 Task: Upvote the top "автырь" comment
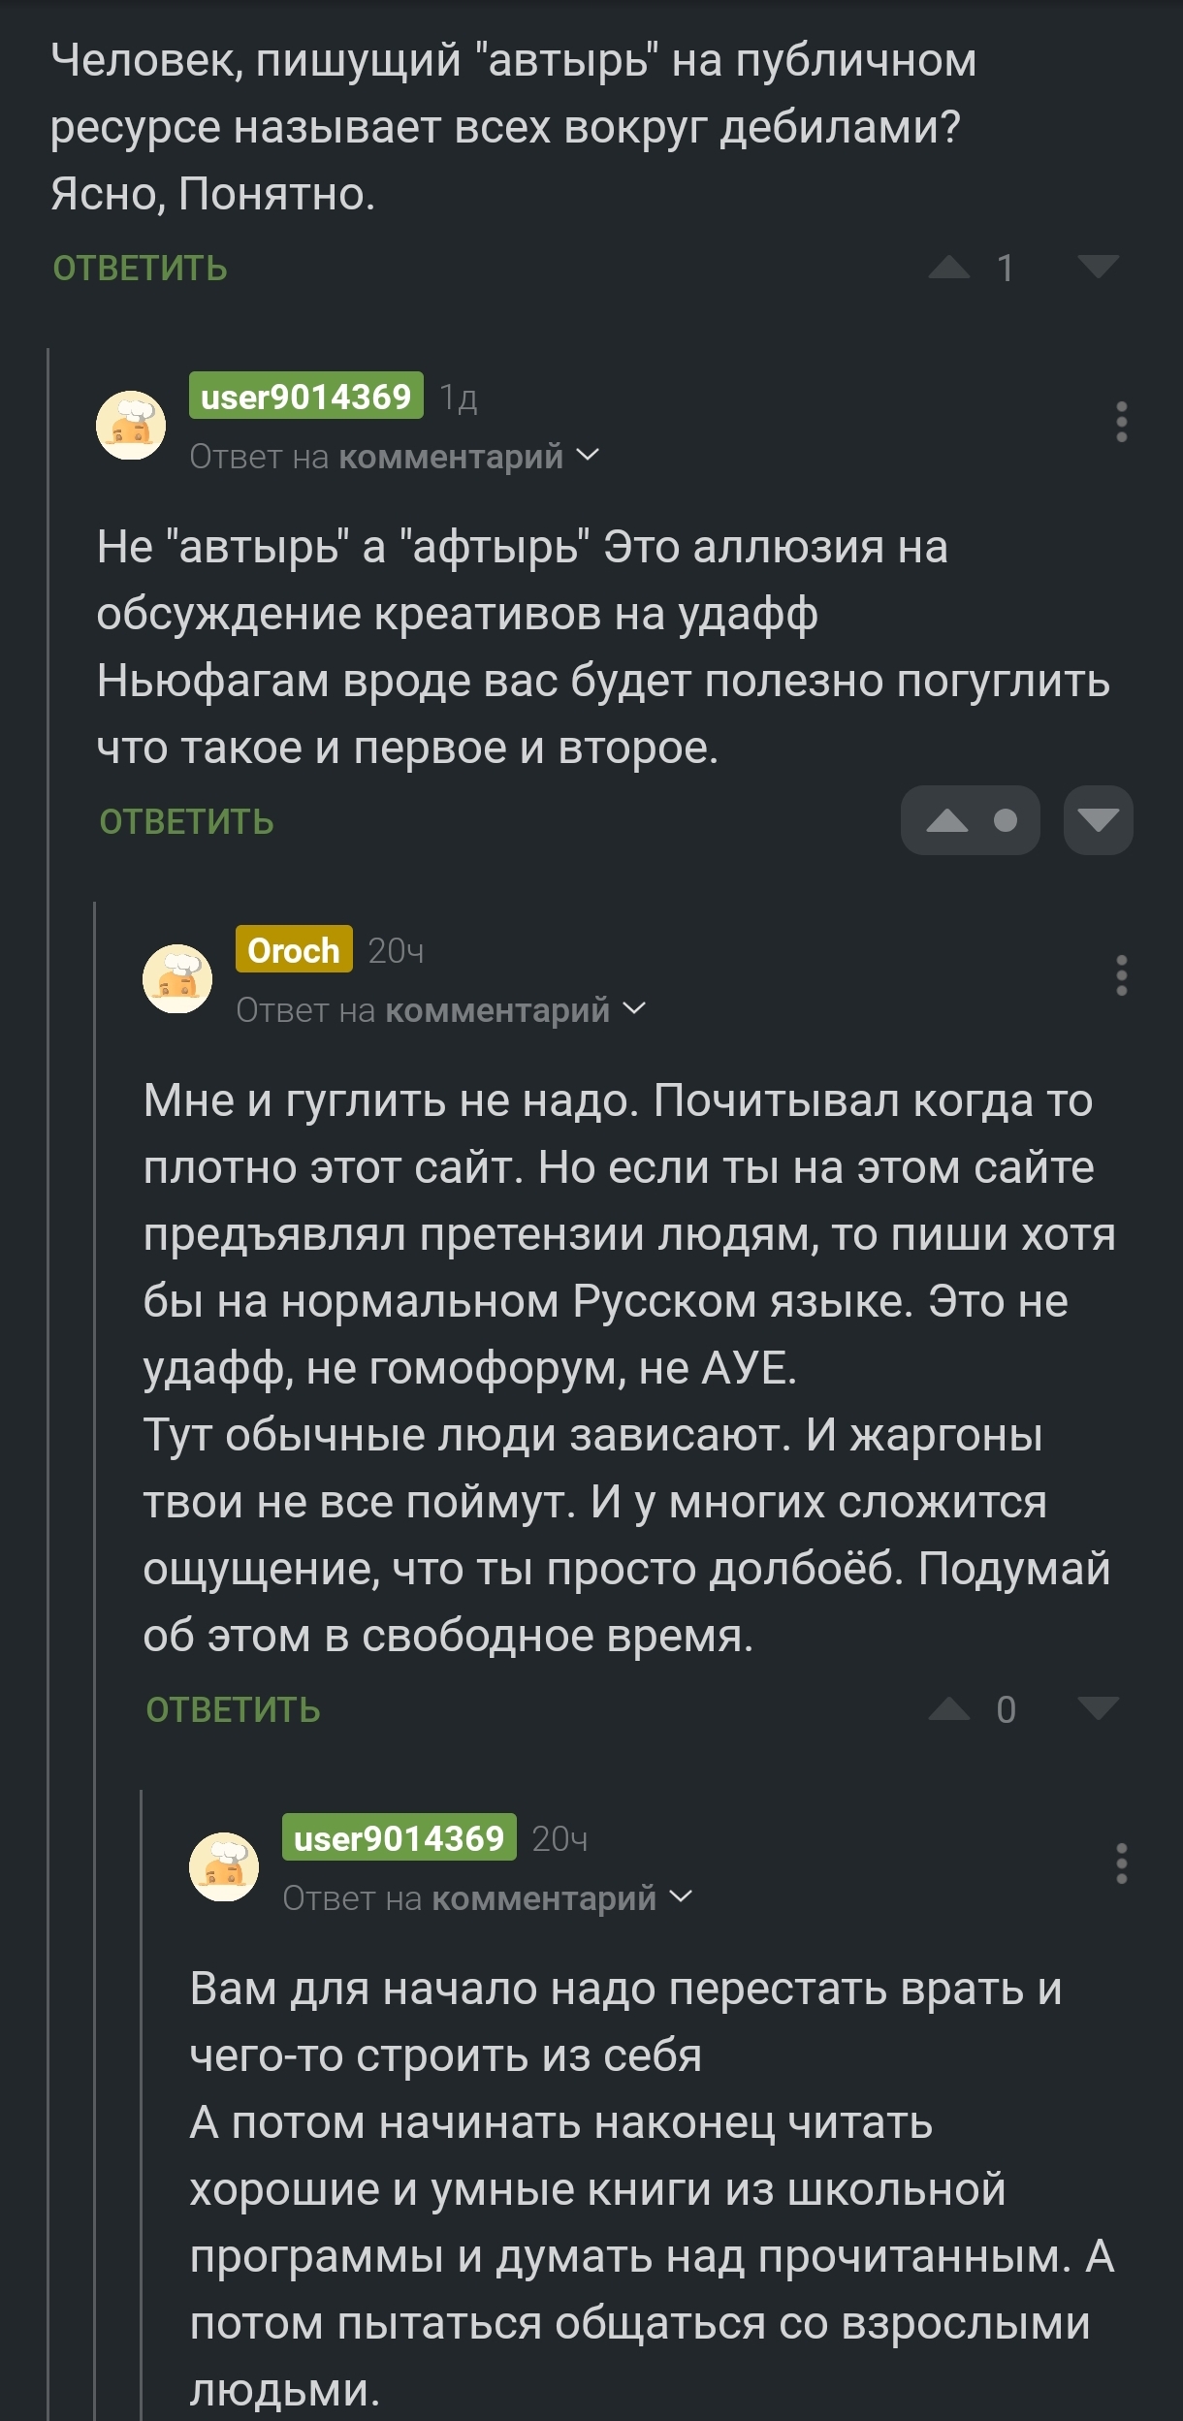point(948,268)
